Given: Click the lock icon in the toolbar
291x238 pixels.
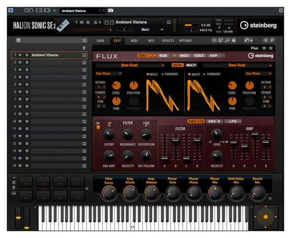Looking at the screenshot, I should coord(234,40).
